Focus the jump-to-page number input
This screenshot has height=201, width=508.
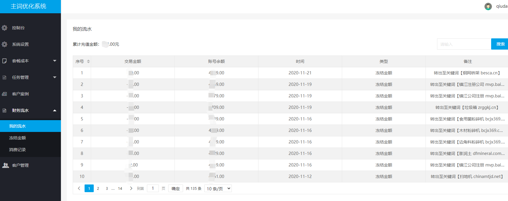[153, 188]
